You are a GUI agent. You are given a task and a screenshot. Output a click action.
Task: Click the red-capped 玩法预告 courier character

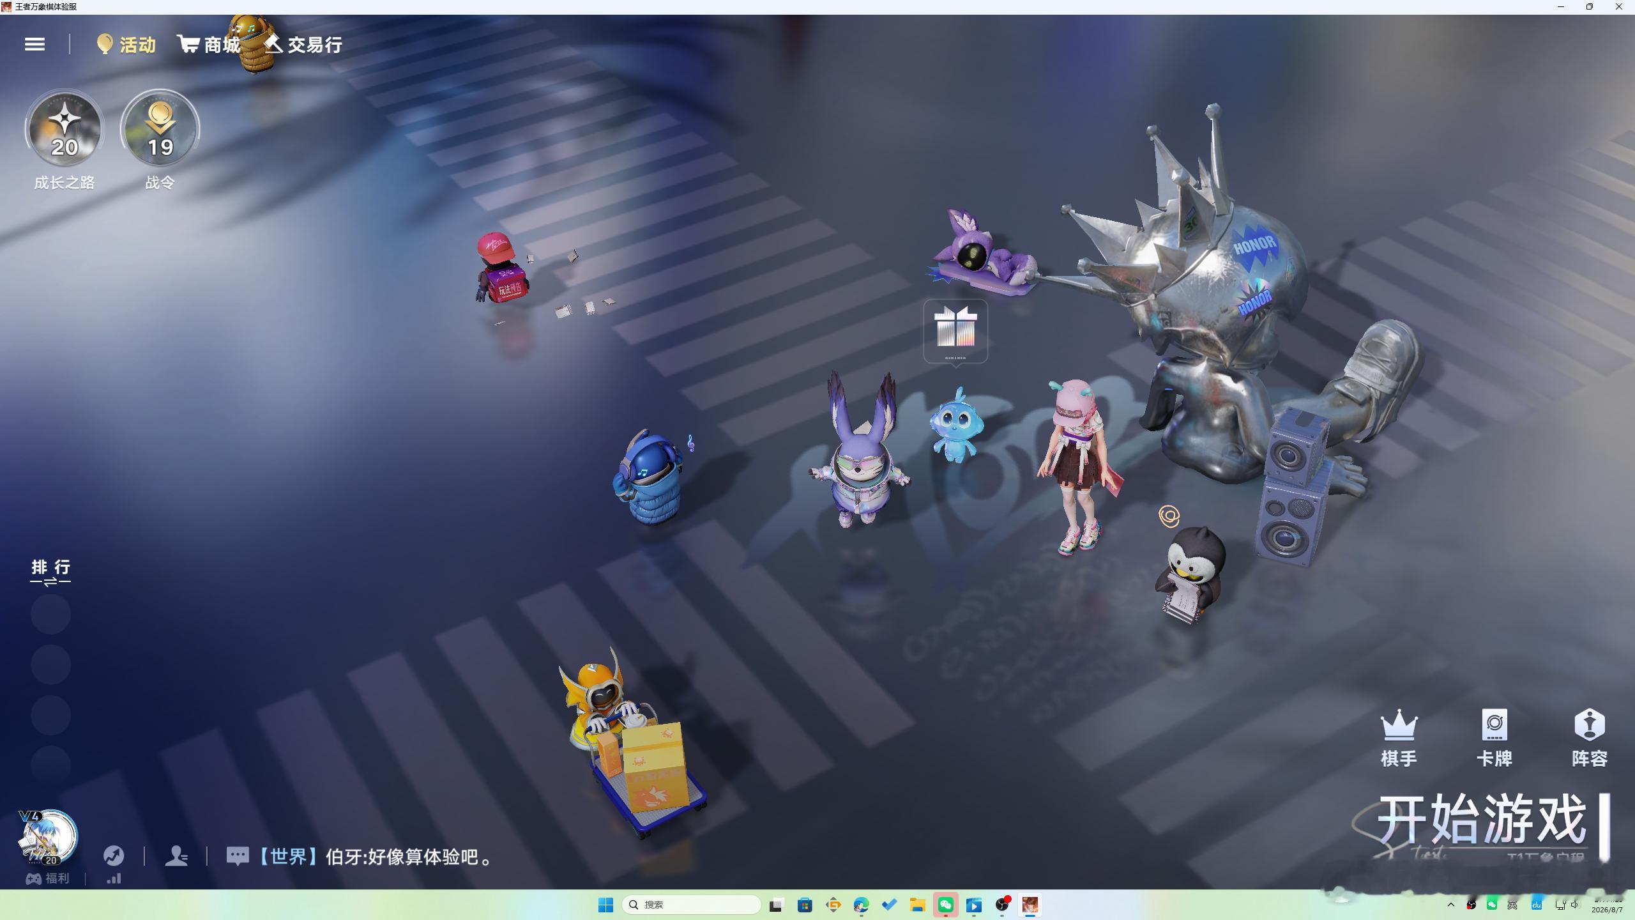click(502, 268)
